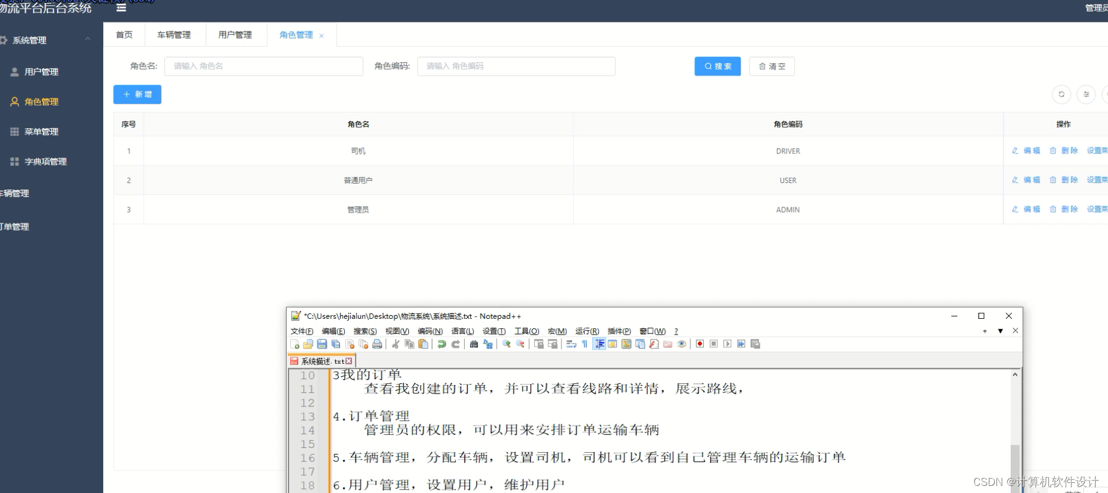Click the New file icon in Notepad++ toolbar
Screen dimensions: 1108x493
[295, 344]
